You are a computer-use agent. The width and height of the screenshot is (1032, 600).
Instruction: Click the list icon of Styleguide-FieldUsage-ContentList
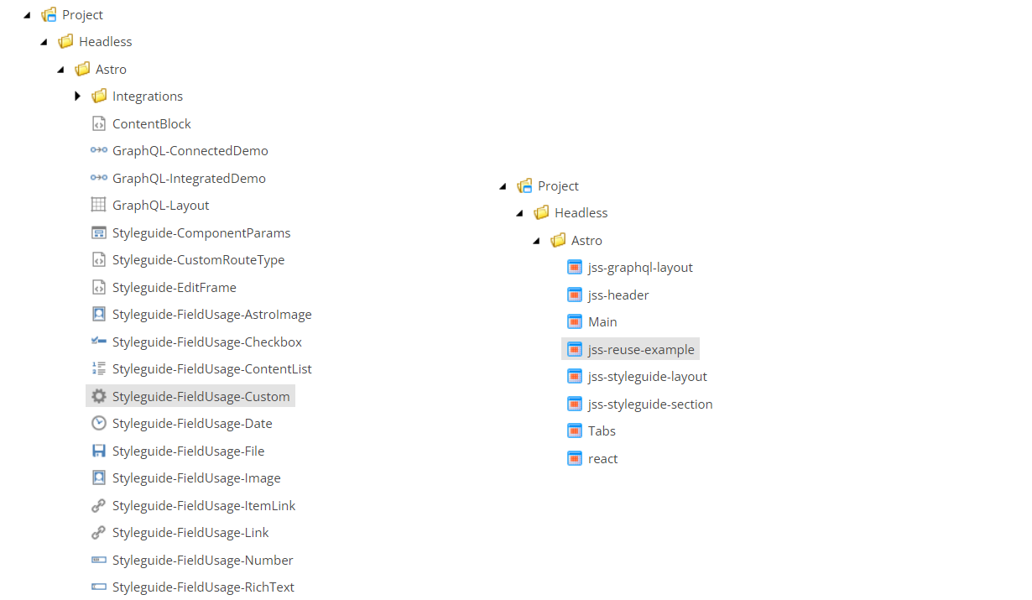pos(98,368)
